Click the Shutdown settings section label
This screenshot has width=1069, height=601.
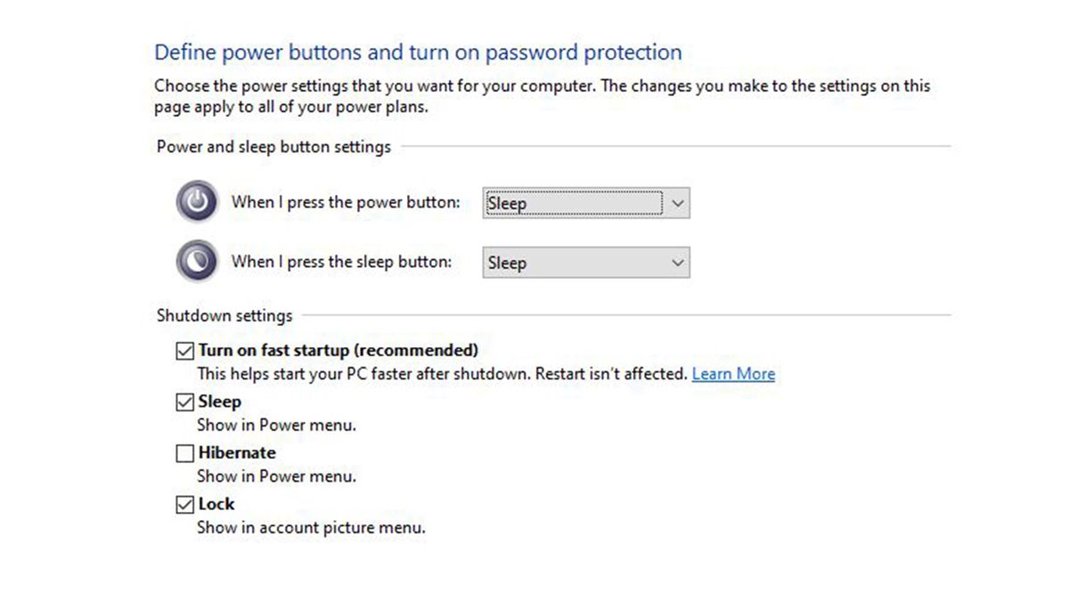[224, 315]
